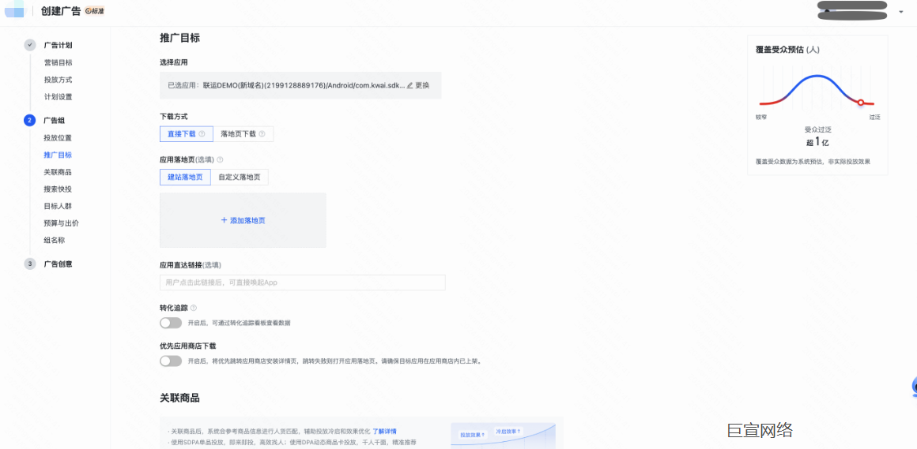Image resolution: width=917 pixels, height=449 pixels.
Task: Select the 建站落地页 tab
Action: pos(184,178)
